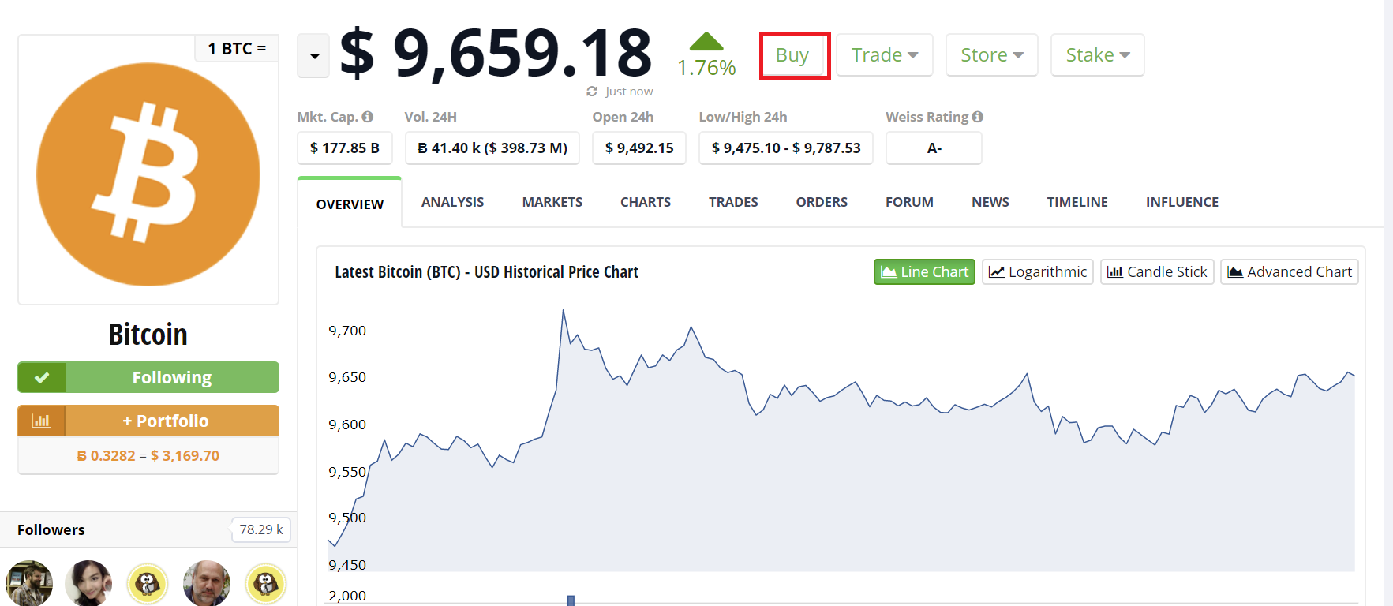Viewport: 1393px width, 606px height.
Task: Open the last yellow owl follower avatar
Action: (x=266, y=584)
